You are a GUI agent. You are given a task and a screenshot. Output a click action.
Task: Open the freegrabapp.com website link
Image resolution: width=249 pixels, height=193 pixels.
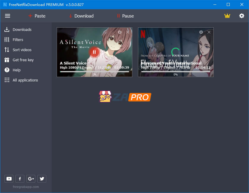tap(26, 187)
